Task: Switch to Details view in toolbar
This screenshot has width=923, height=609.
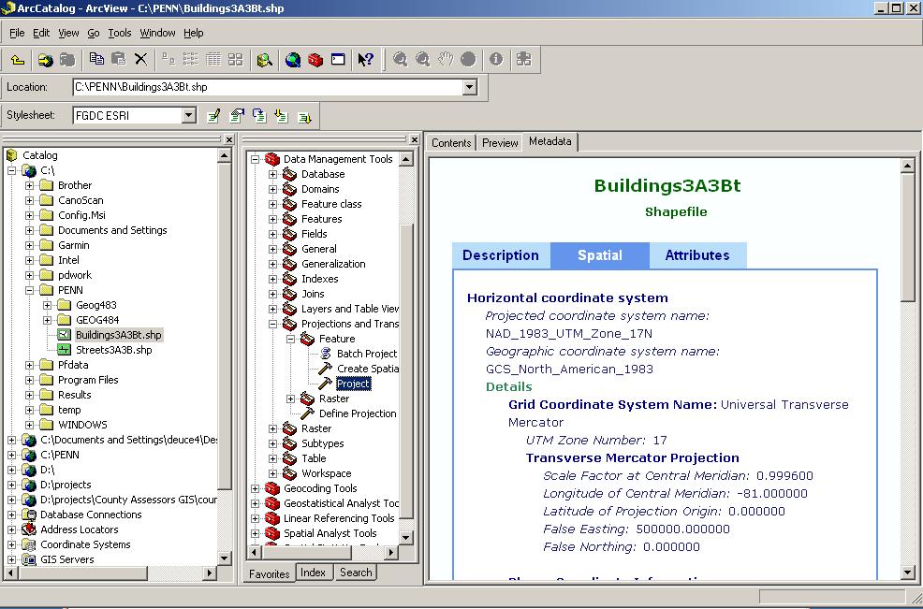Action: pos(213,59)
